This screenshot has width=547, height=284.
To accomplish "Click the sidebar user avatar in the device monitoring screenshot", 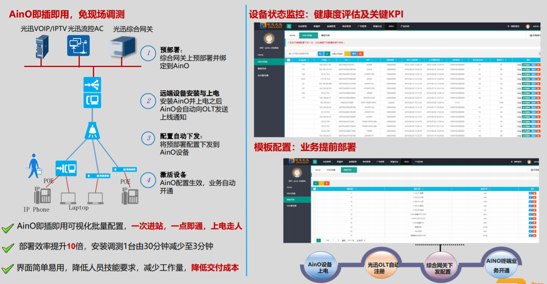I will pos(269,39).
